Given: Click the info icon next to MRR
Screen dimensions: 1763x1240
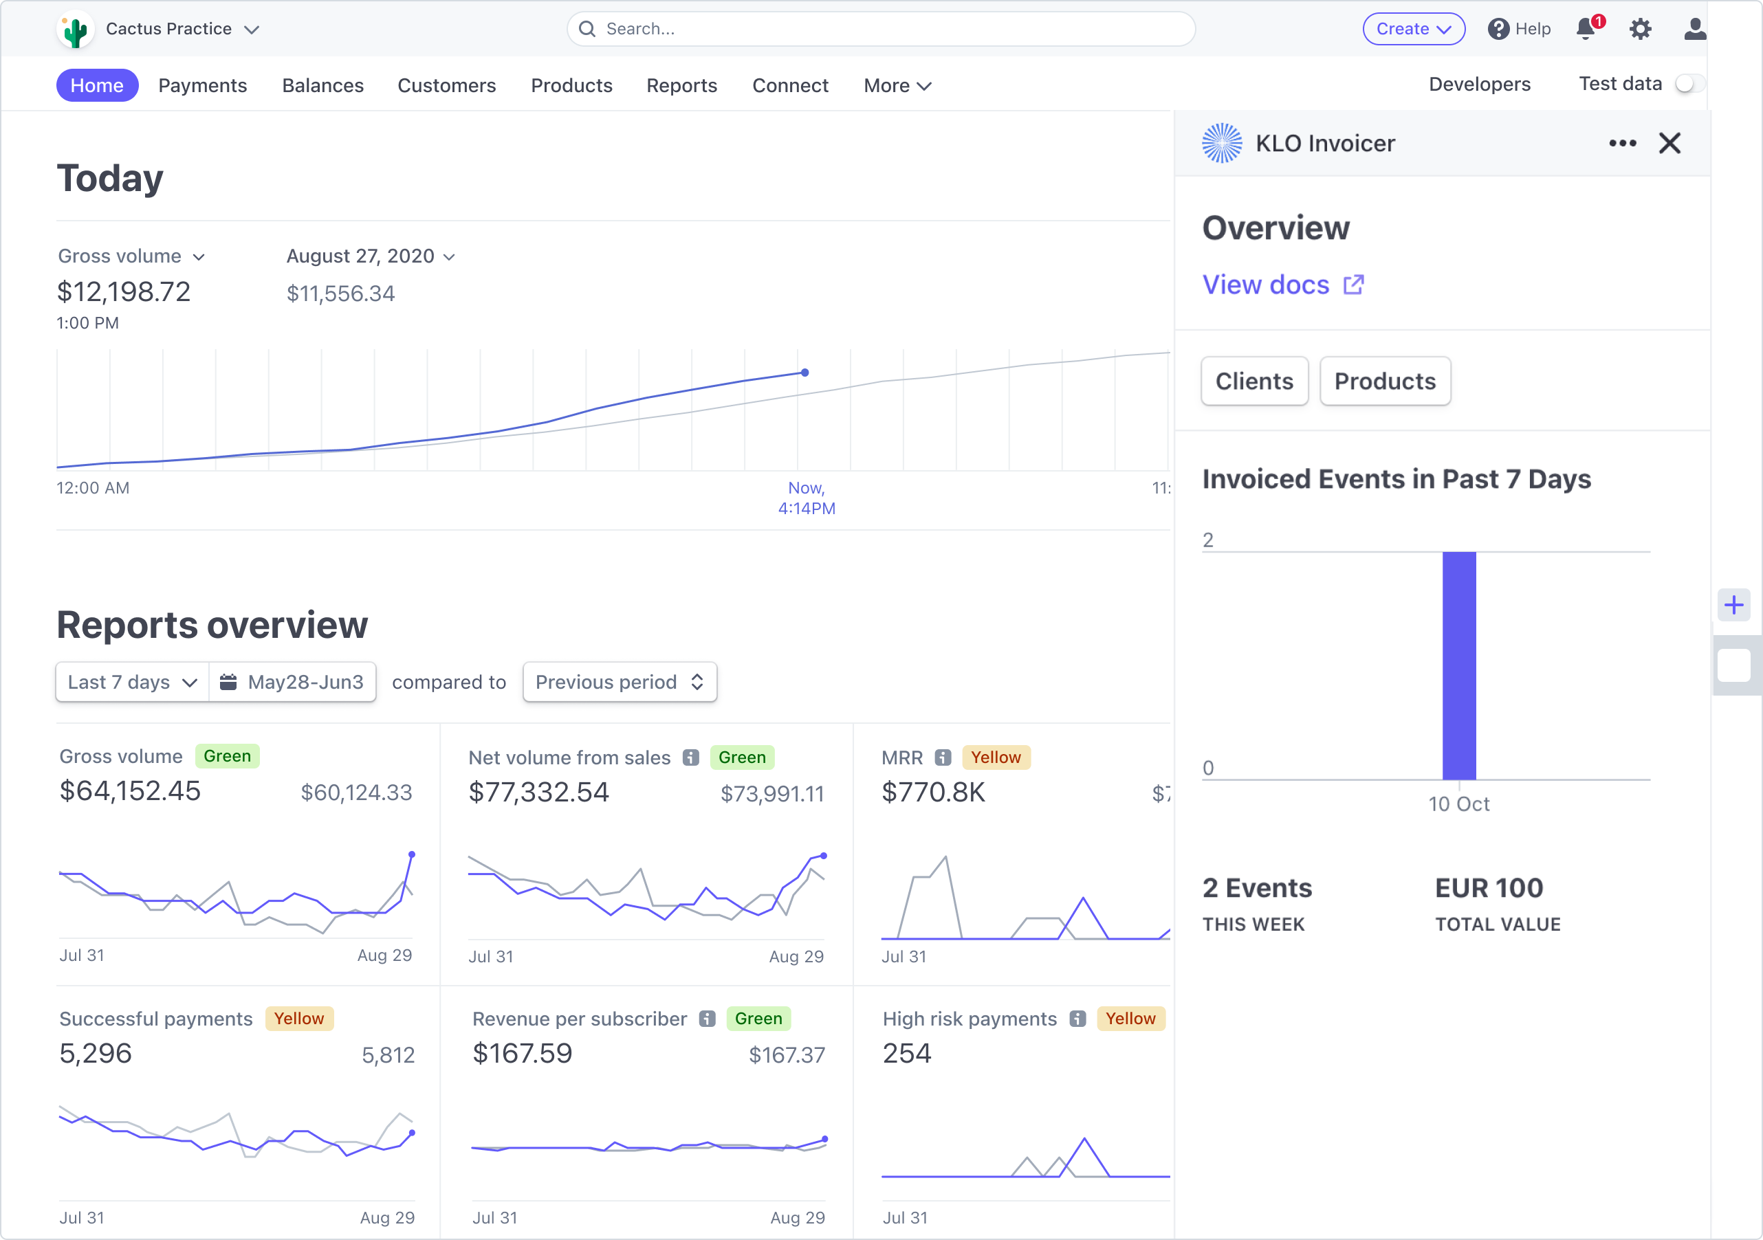Looking at the screenshot, I should (x=943, y=758).
